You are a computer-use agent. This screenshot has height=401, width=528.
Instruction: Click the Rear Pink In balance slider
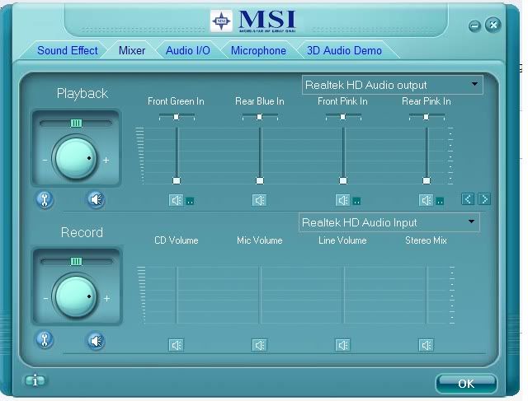tap(427, 117)
